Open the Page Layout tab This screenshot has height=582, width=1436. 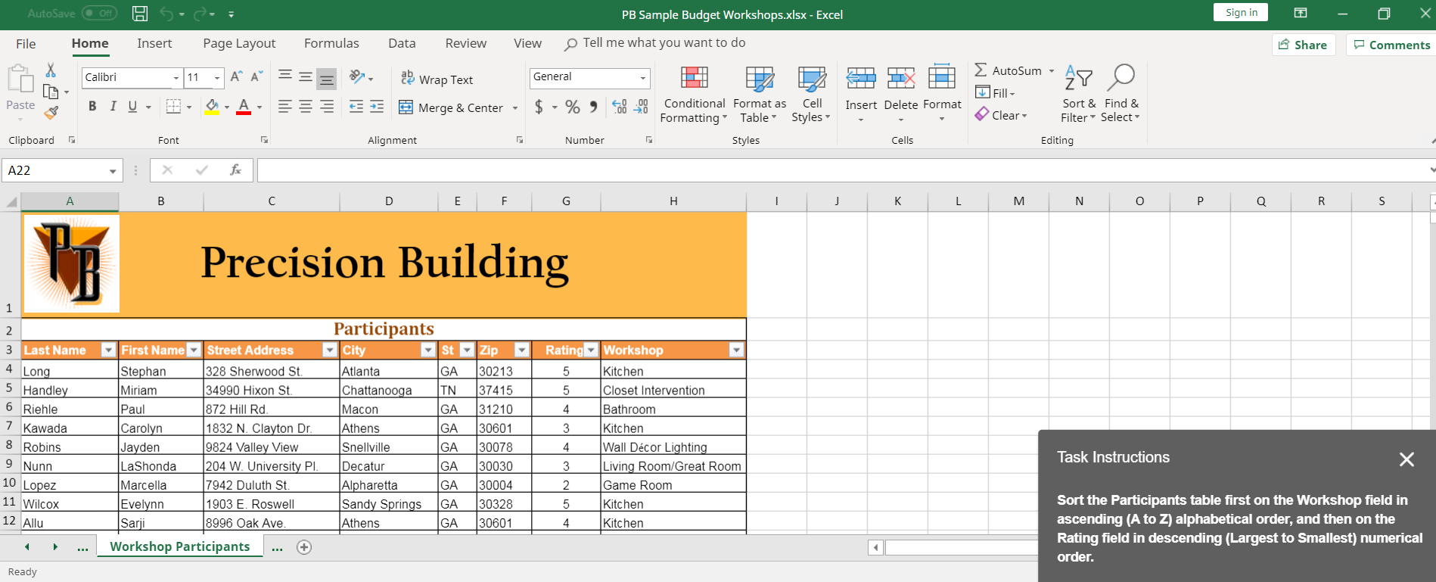click(239, 44)
